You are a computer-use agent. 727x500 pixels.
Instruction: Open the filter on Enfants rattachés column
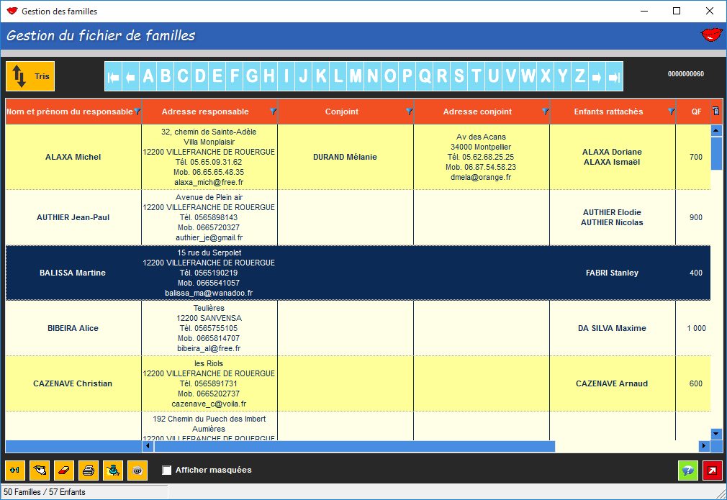671,112
